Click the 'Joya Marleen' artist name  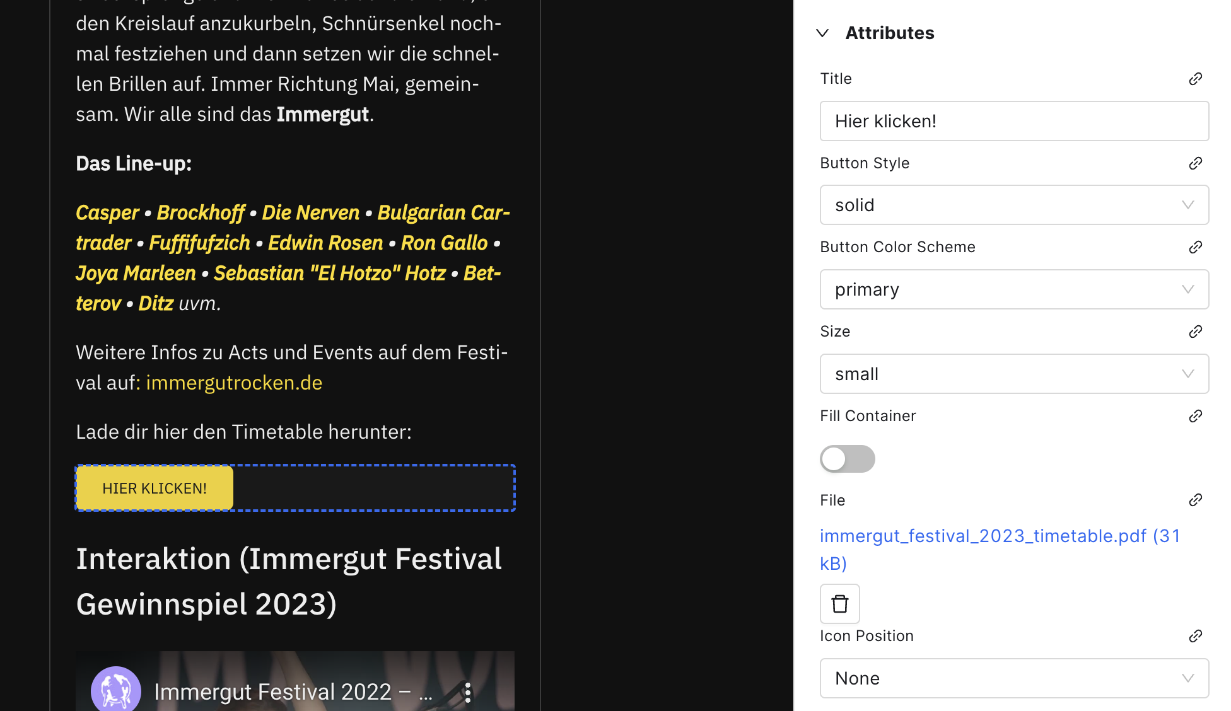pos(136,274)
